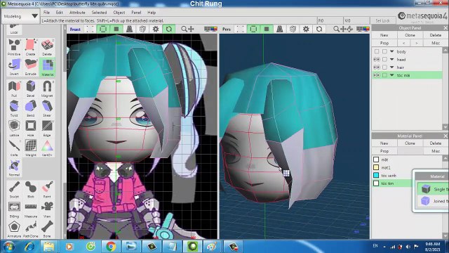The image size is (449, 253).
Task: Select the Pull tool
Action: click(x=14, y=89)
